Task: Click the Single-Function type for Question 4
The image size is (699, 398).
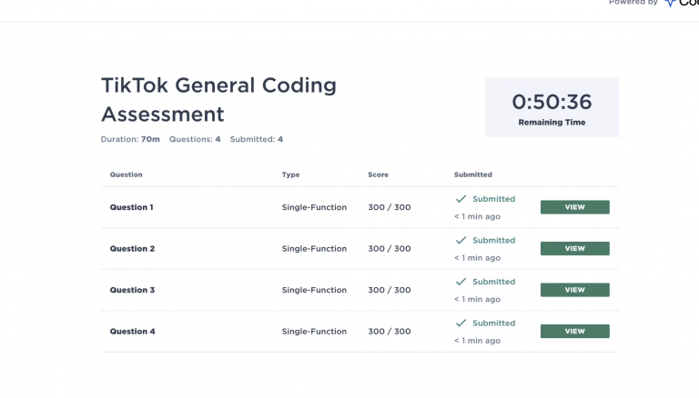Action: click(314, 332)
